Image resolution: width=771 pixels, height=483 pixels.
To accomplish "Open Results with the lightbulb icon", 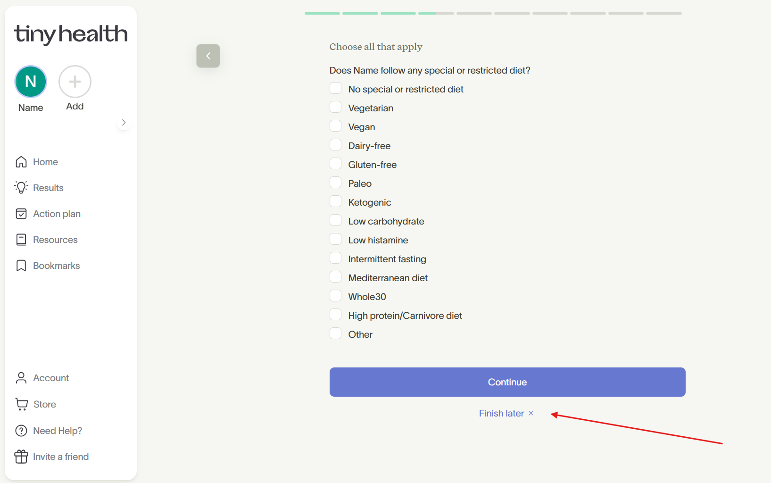I will pos(21,188).
